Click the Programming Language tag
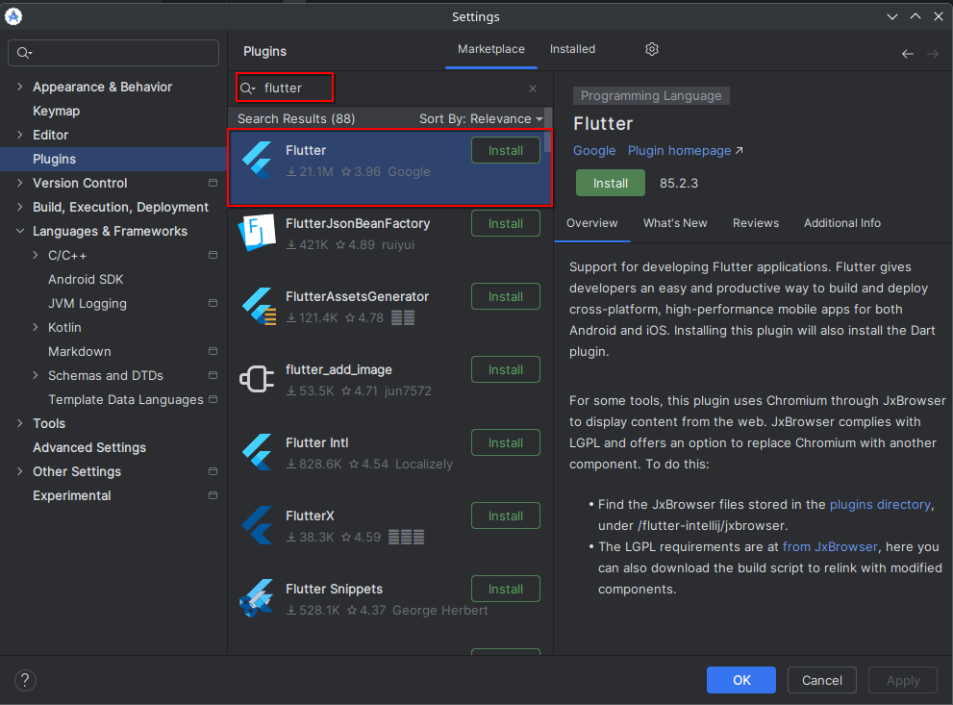Image resolution: width=953 pixels, height=705 pixels. (x=651, y=95)
